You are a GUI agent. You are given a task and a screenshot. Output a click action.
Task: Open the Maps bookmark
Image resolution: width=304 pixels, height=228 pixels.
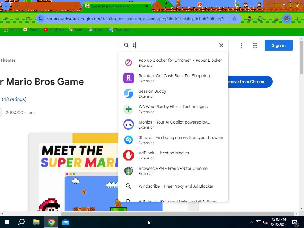click(76, 30)
